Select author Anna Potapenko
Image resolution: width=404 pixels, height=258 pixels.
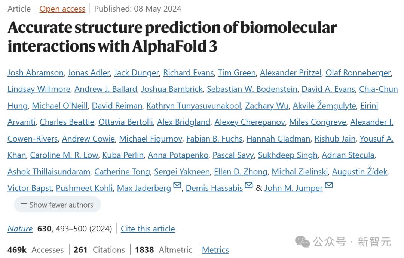click(x=178, y=155)
